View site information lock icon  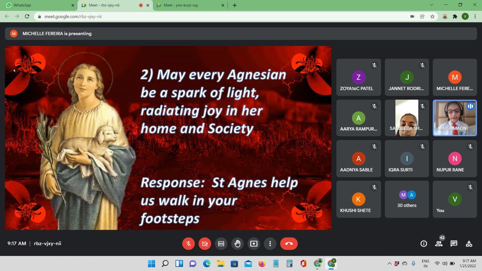click(x=40, y=17)
